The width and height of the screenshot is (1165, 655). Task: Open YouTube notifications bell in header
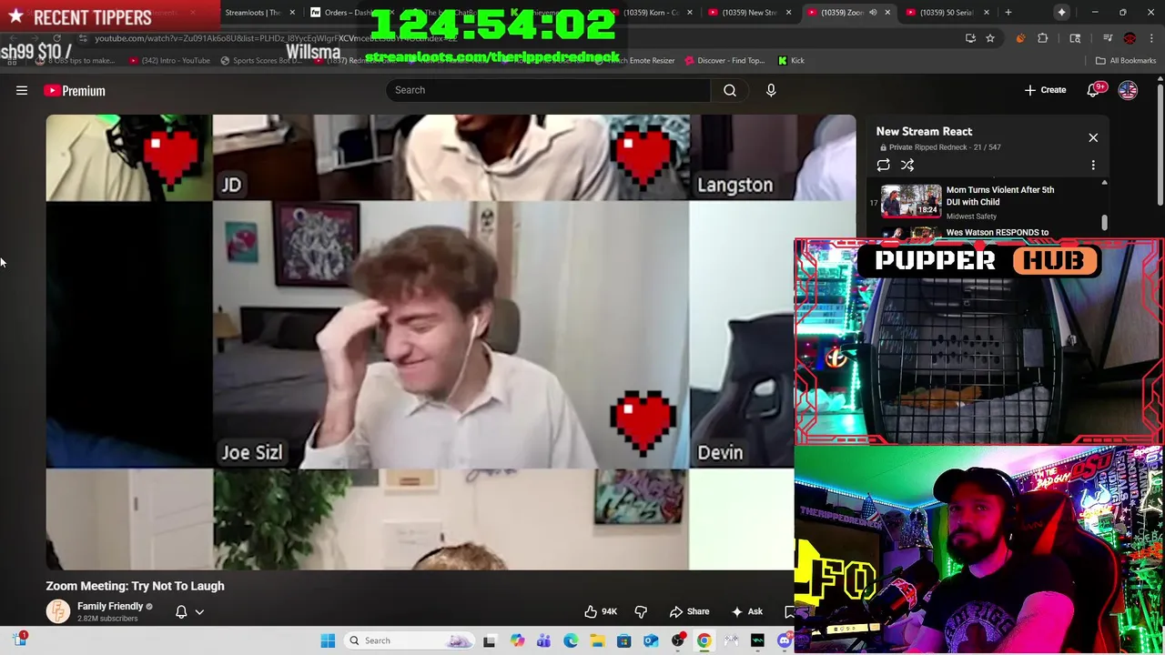click(1094, 90)
